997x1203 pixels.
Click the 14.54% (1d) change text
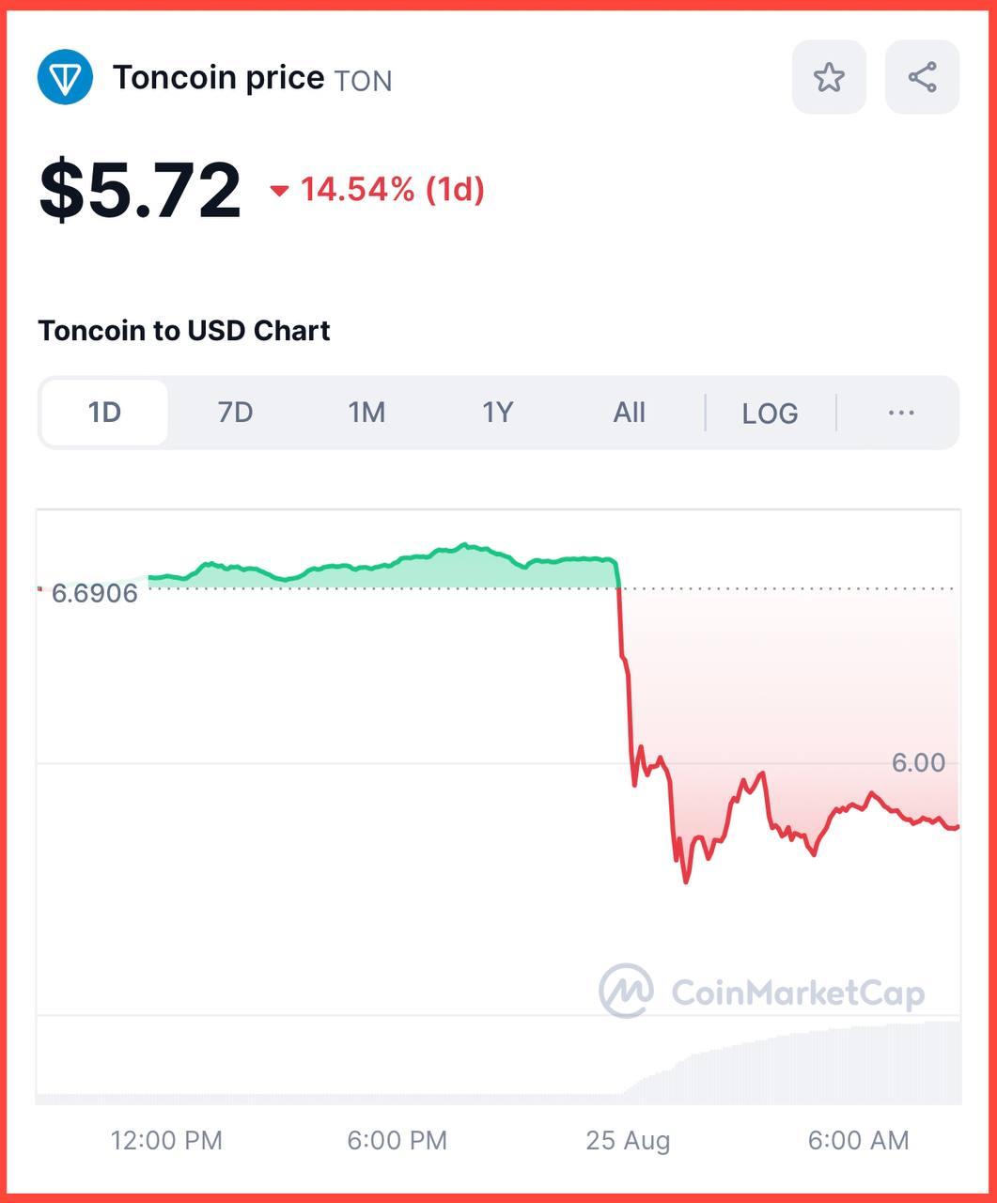[392, 190]
